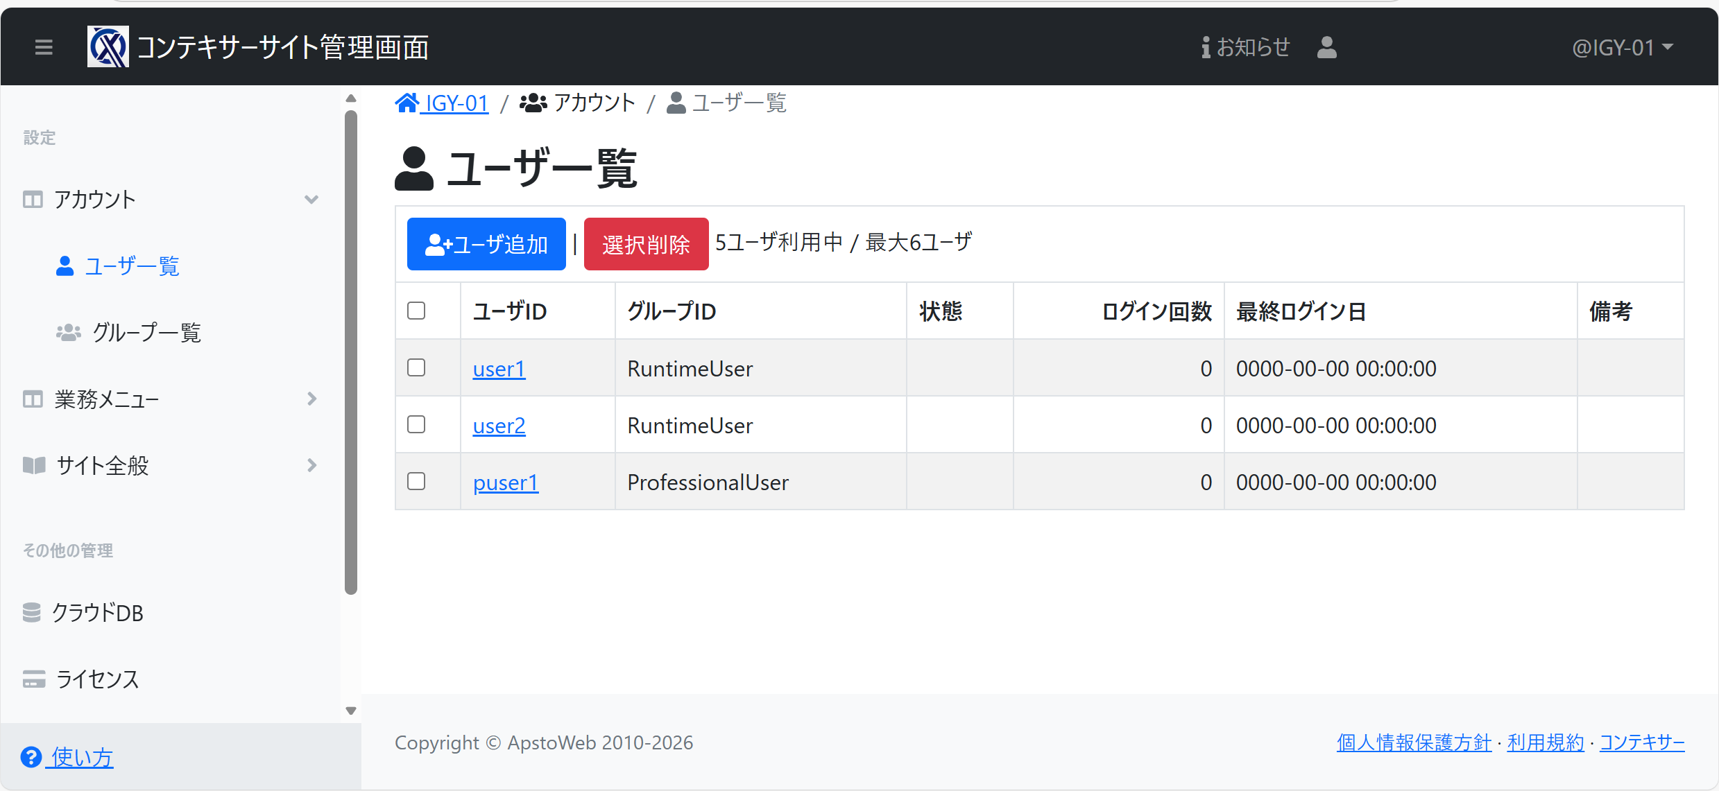
Task: Click the sidebar scroll down arrow
Action: click(351, 711)
